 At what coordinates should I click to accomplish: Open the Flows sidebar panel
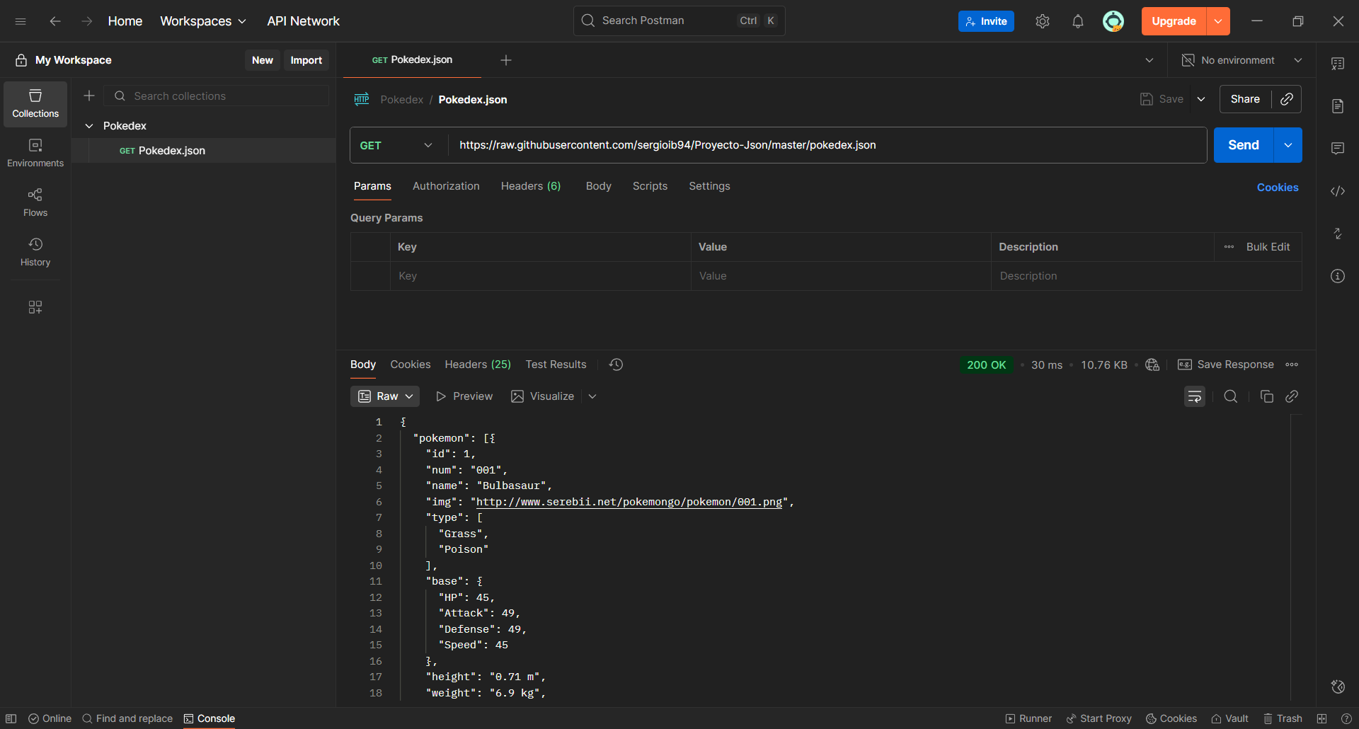point(35,202)
